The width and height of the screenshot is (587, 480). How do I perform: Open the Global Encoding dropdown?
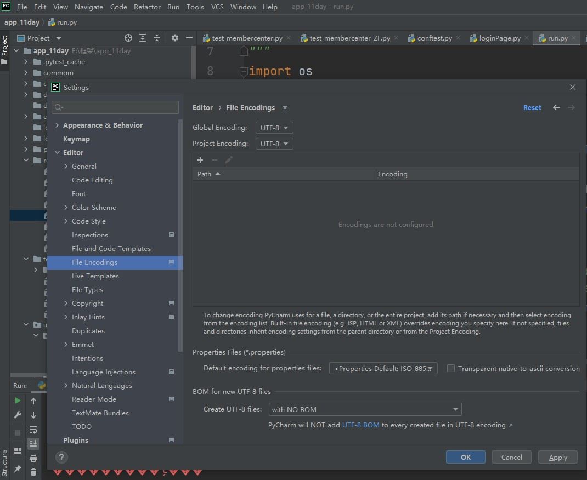(x=274, y=128)
